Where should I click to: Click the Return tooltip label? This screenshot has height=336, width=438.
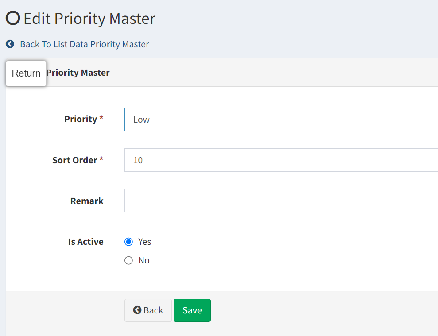point(26,73)
